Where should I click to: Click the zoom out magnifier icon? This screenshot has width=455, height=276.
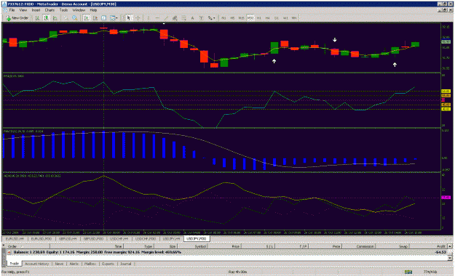(74, 18)
